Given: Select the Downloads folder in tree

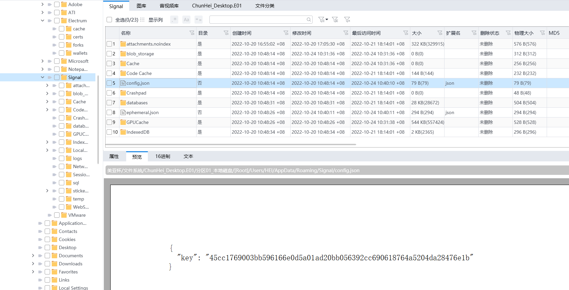Looking at the screenshot, I should (70, 264).
